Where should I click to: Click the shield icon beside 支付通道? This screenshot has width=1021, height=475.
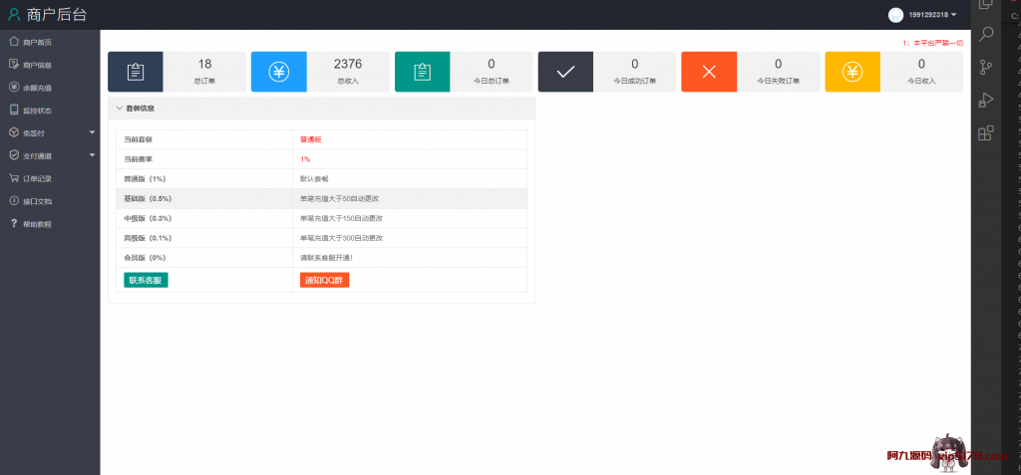click(x=13, y=155)
